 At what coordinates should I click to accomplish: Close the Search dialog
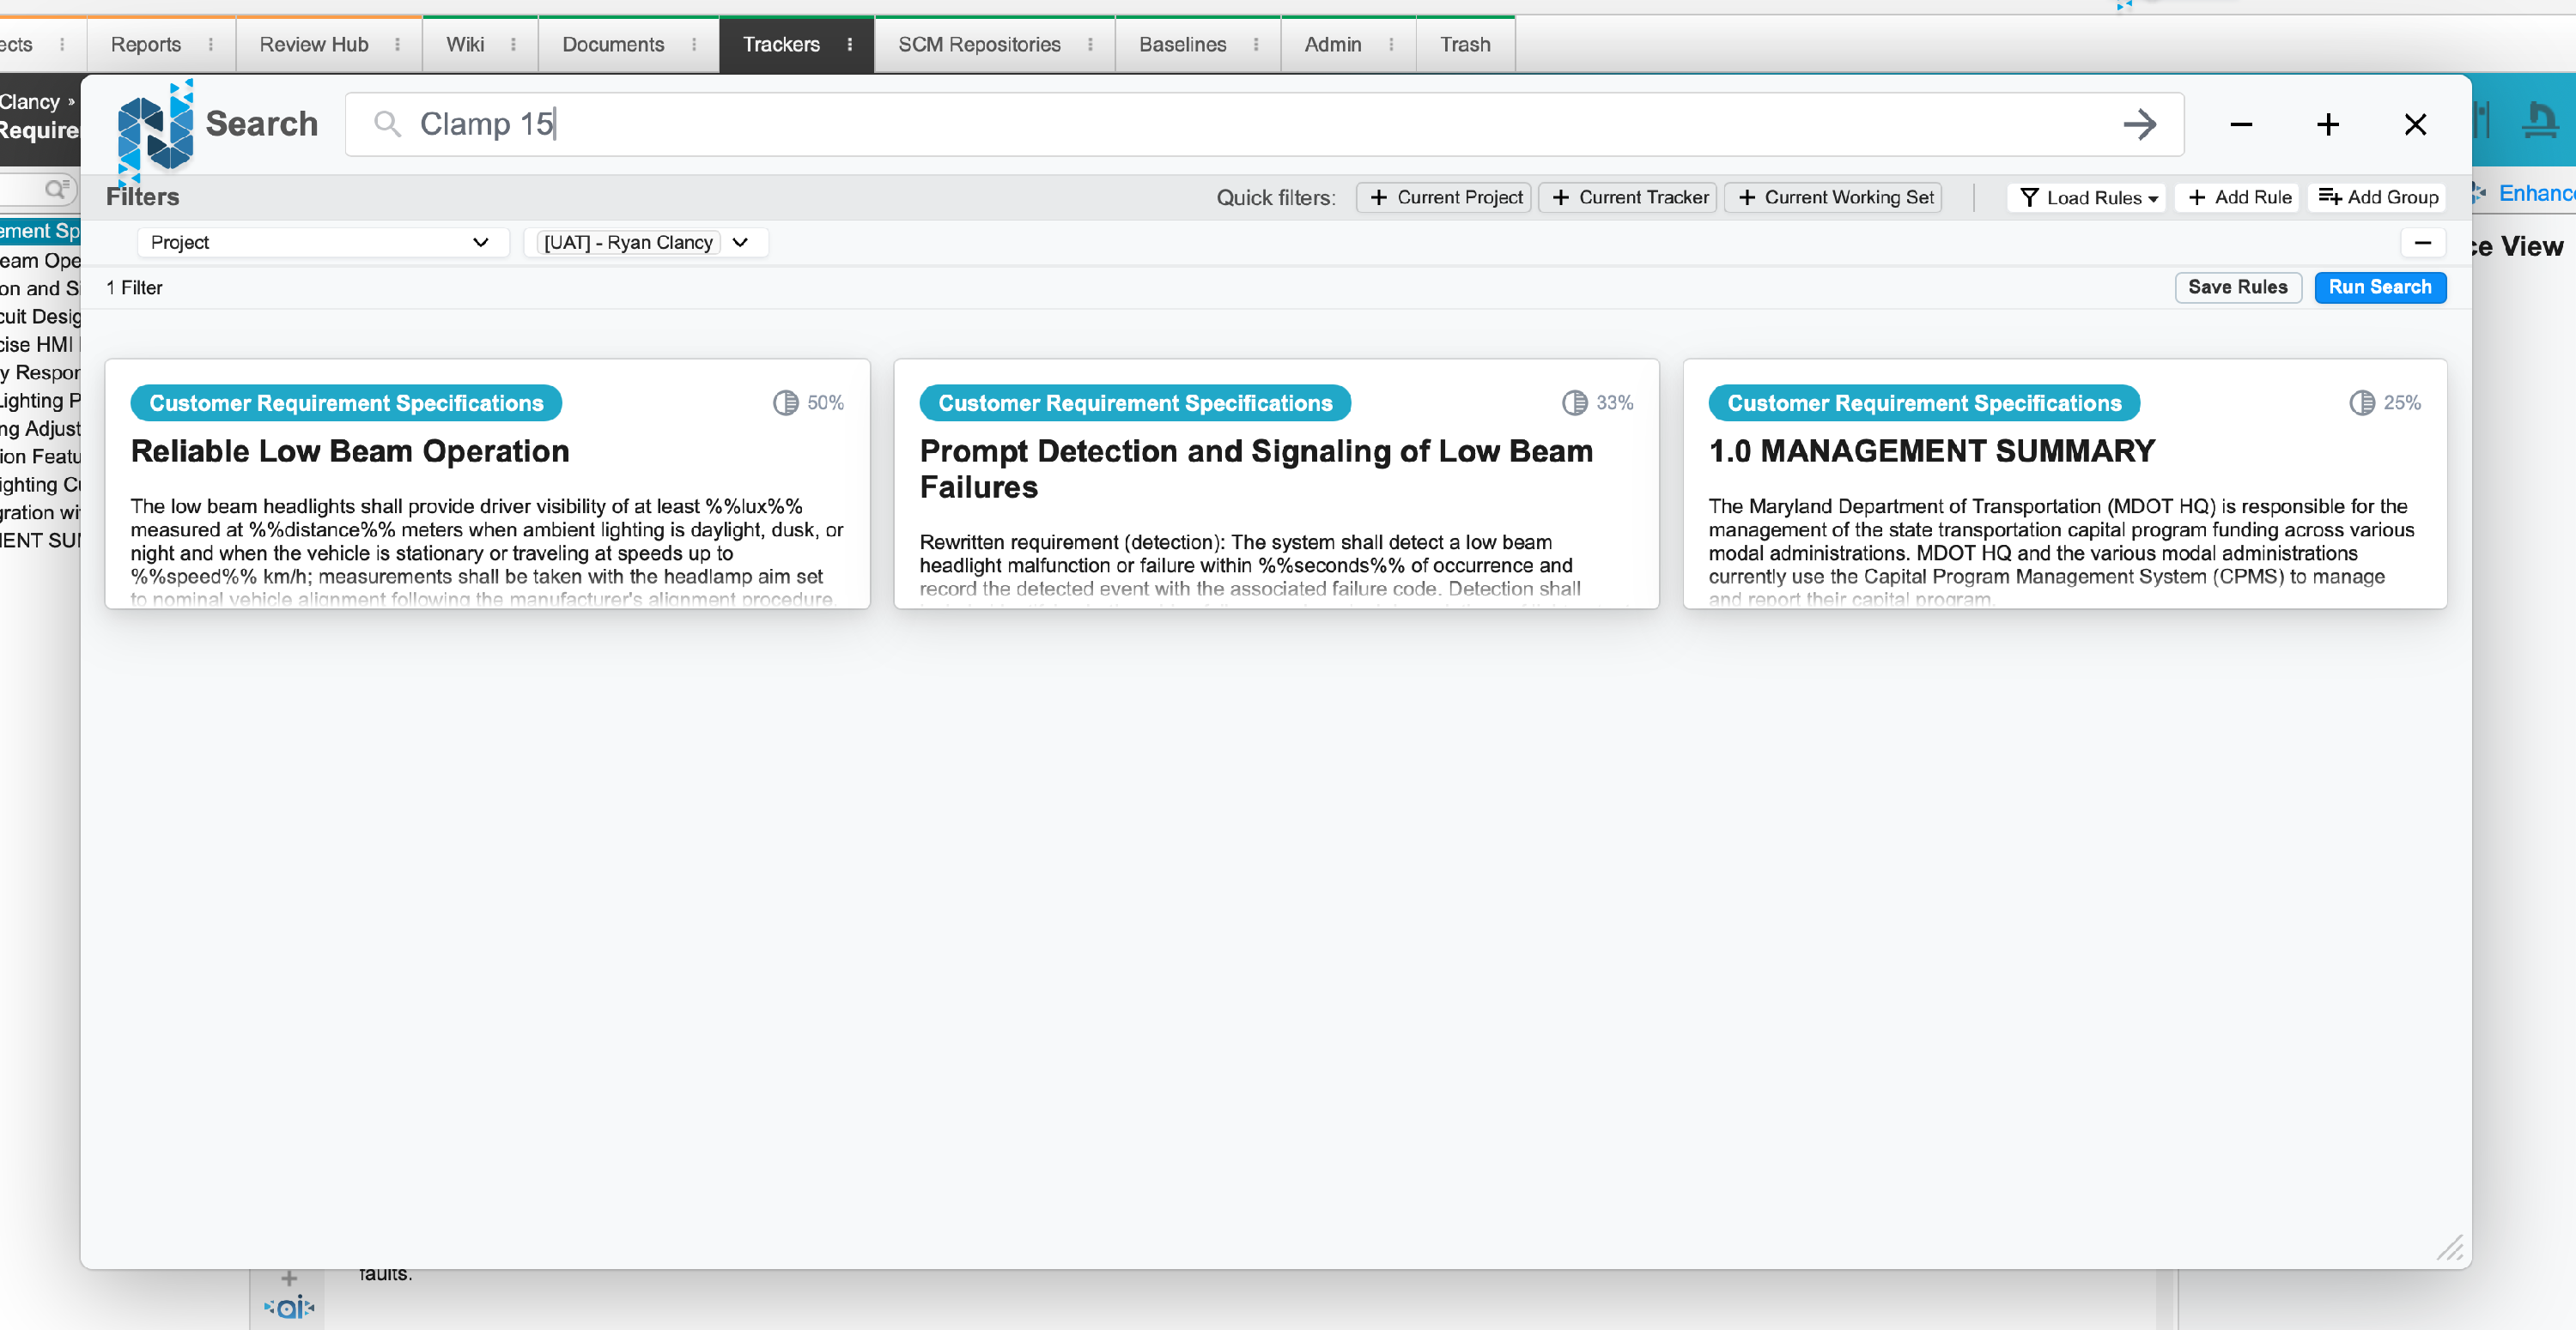(x=2415, y=124)
